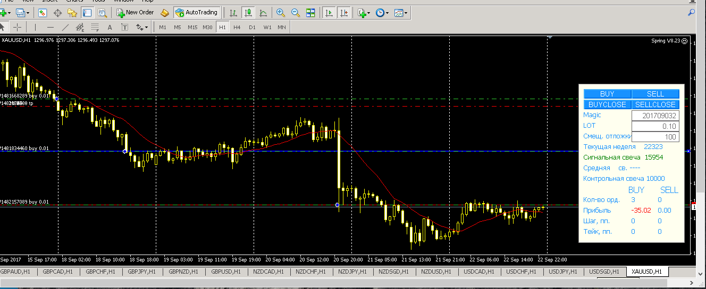Switch to the USDJPY,H1 chart tab

[564, 272]
